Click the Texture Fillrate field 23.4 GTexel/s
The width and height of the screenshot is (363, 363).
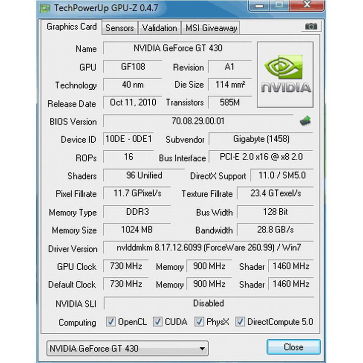coord(275,193)
